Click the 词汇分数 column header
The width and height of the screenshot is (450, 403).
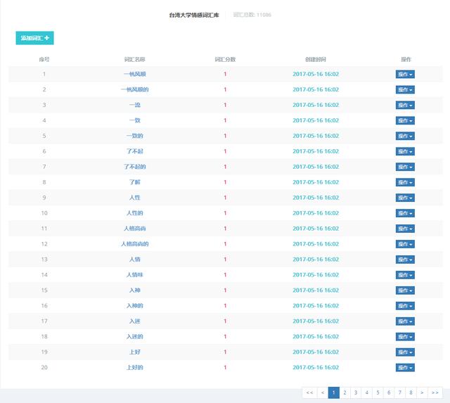[x=225, y=59]
